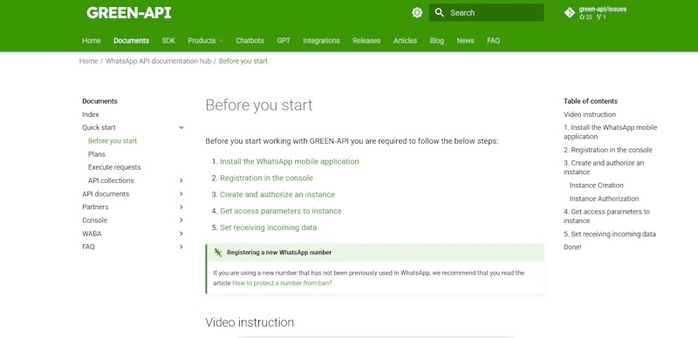
Task: Open Plans in the sidebar
Action: pos(97,154)
